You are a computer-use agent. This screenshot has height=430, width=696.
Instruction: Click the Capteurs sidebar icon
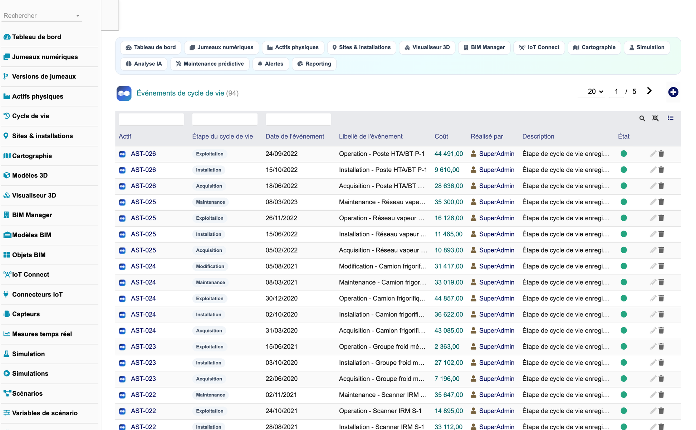6,314
